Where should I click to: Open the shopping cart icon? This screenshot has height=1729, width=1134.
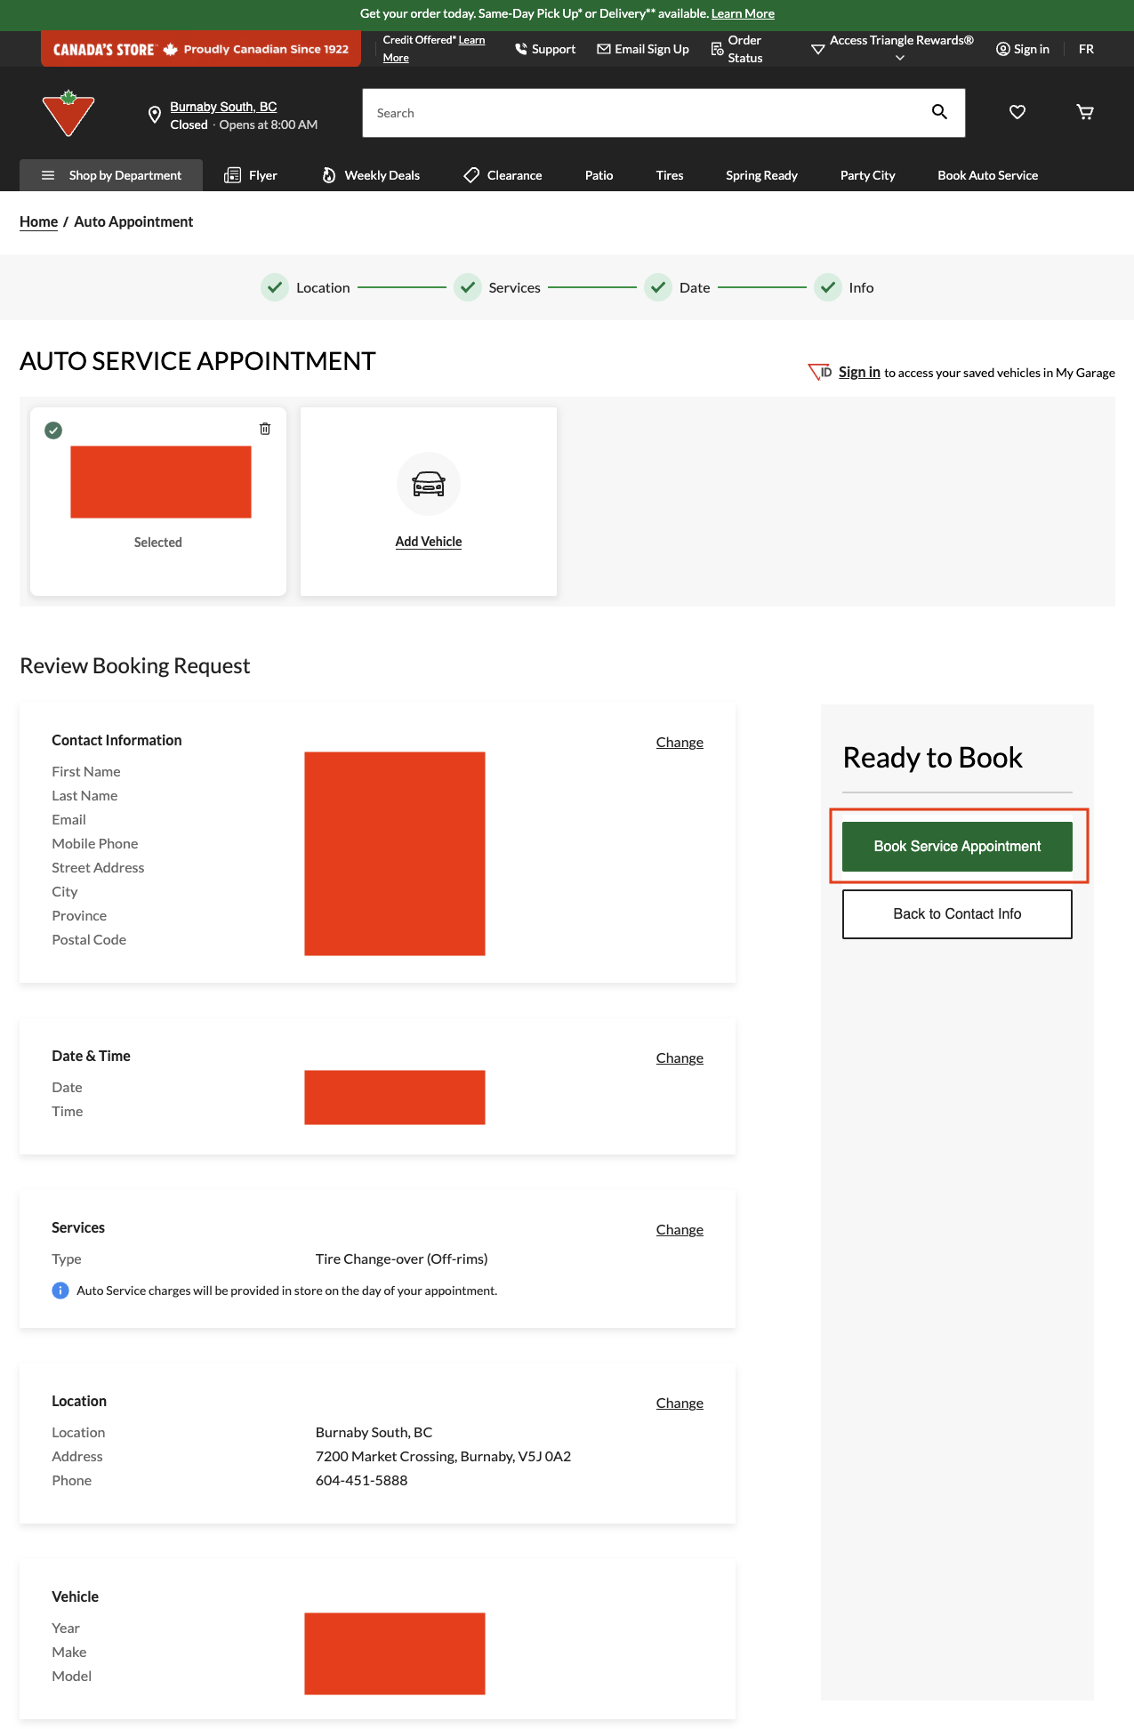(1085, 112)
